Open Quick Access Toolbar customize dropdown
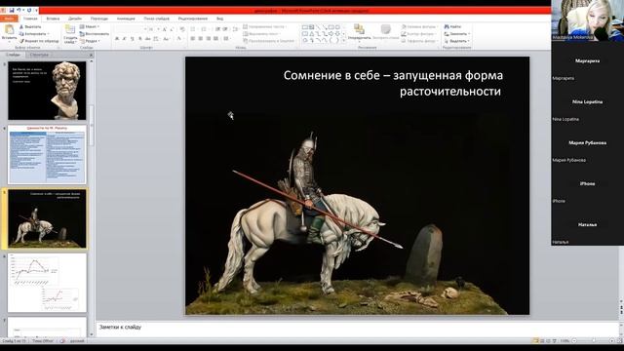This screenshot has width=624, height=351. pos(36,11)
